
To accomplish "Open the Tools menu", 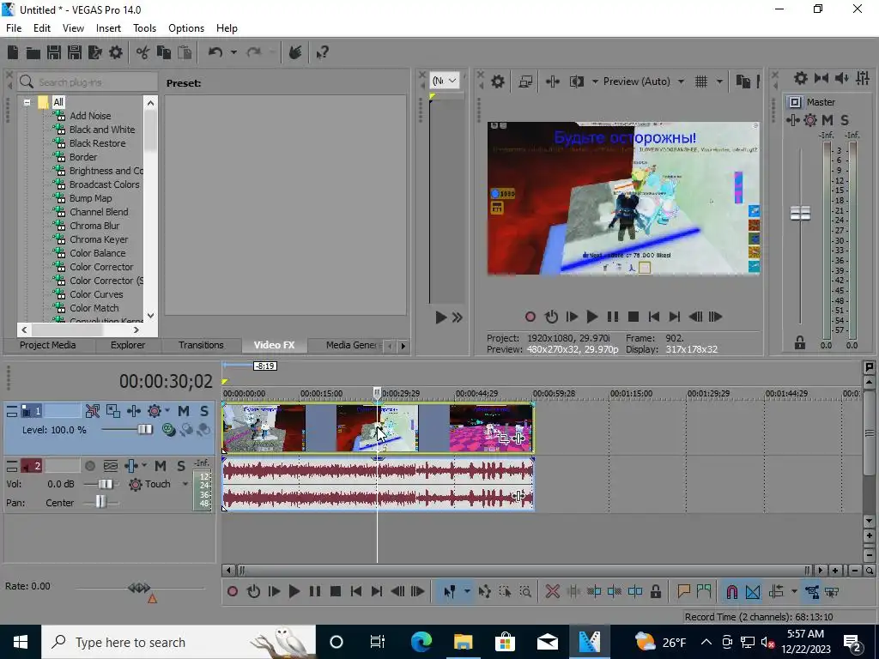I will [x=144, y=28].
